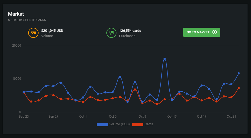Click the arrow icon inside Go To Market

coord(215,32)
